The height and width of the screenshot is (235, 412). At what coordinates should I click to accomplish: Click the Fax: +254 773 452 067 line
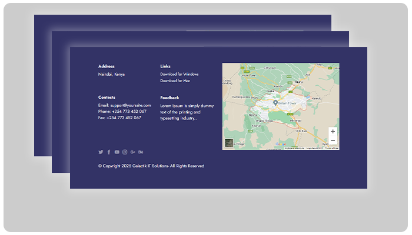[x=119, y=117]
